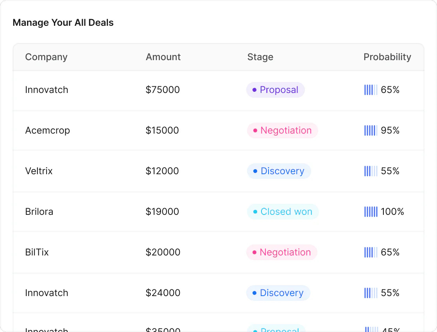The height and width of the screenshot is (332, 437).
Task: Click the $75000 amount for Innovatch
Action: point(163,90)
